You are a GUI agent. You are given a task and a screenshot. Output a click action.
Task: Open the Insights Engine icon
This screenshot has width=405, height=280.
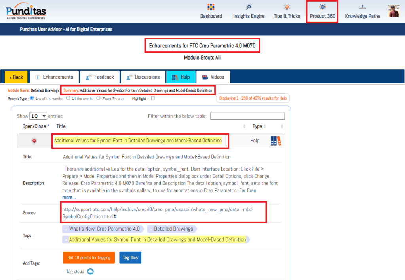(249, 7)
